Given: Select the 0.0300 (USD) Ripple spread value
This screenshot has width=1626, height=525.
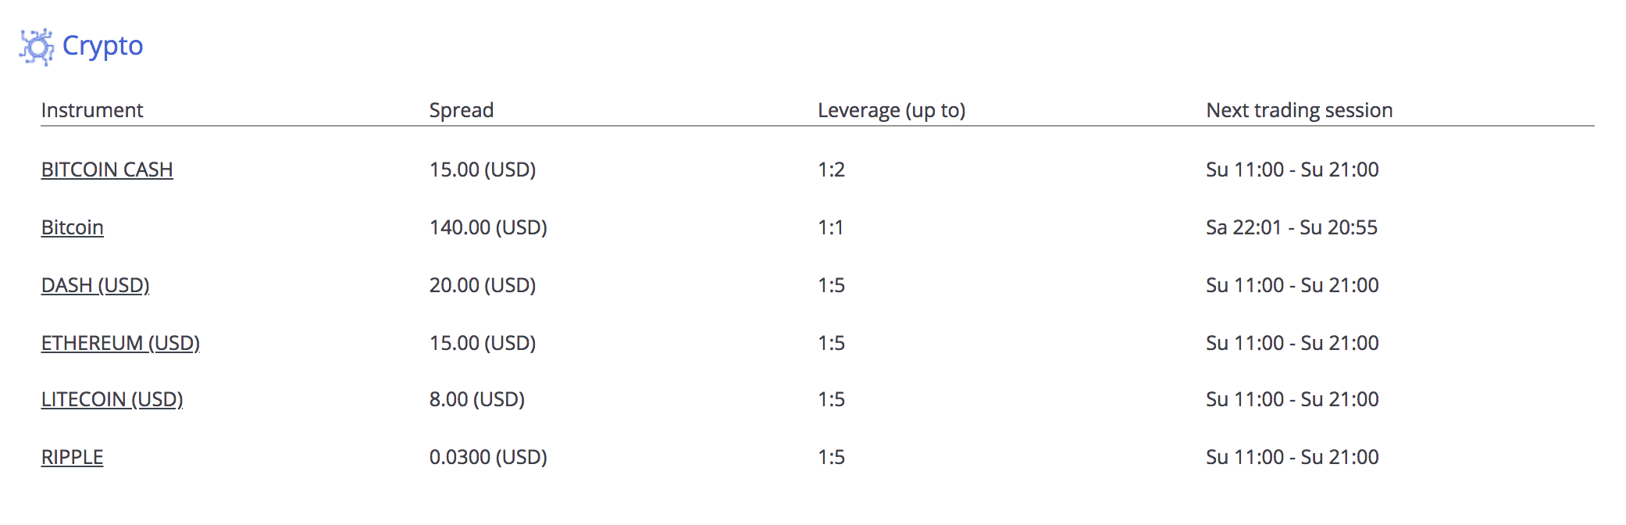Looking at the screenshot, I should (x=488, y=457).
